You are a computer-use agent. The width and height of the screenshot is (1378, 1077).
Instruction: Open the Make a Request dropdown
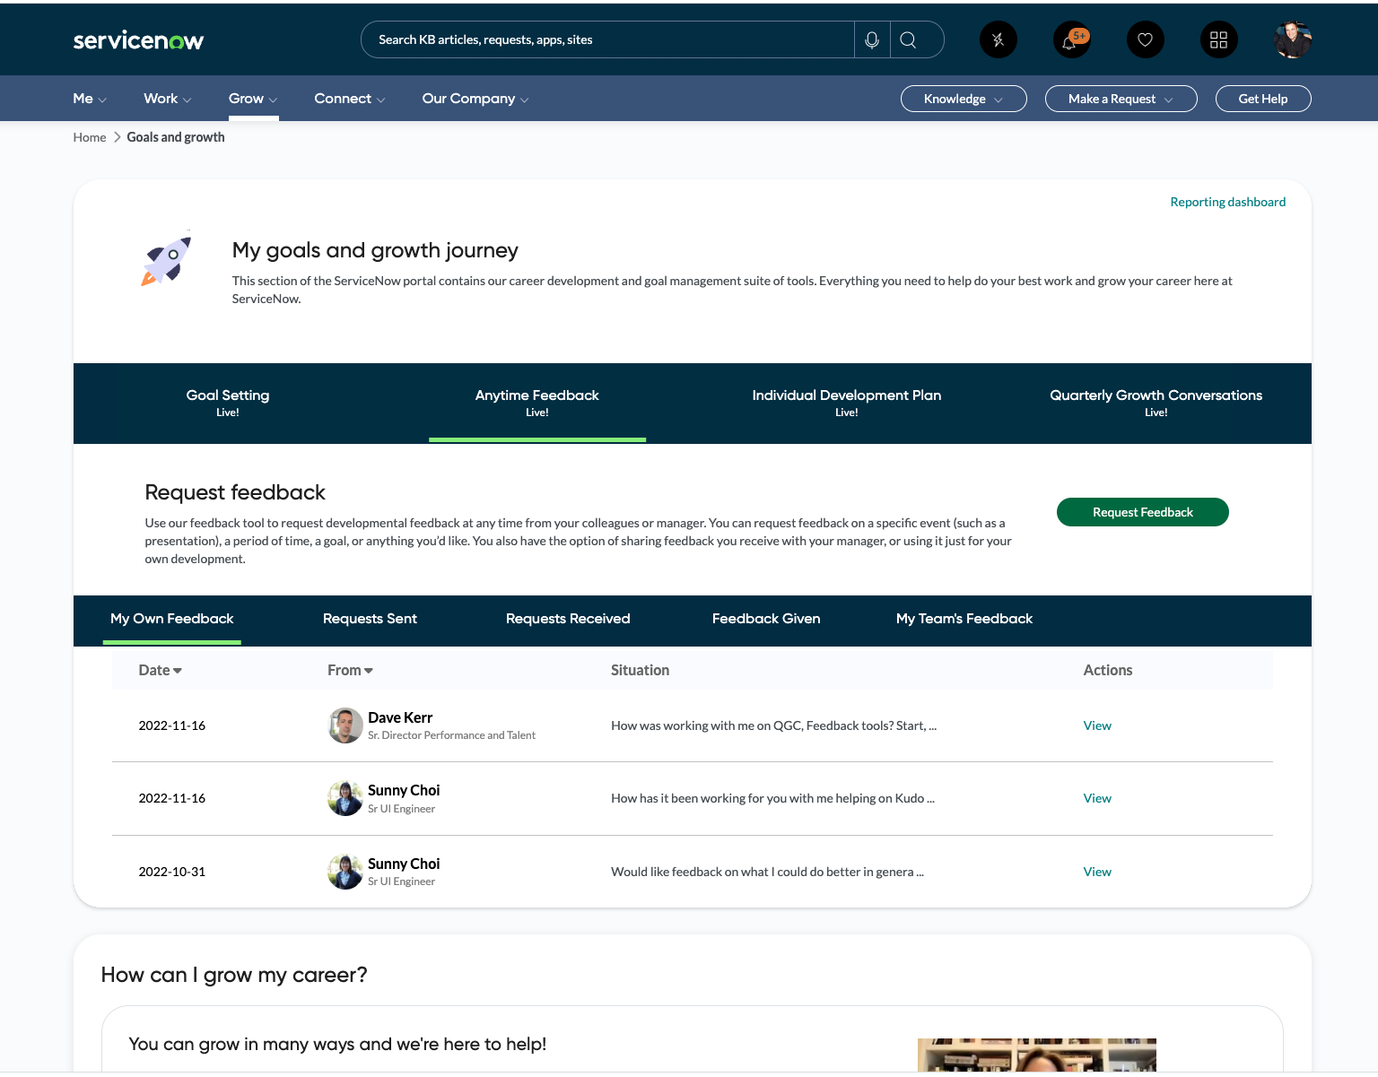tap(1121, 99)
